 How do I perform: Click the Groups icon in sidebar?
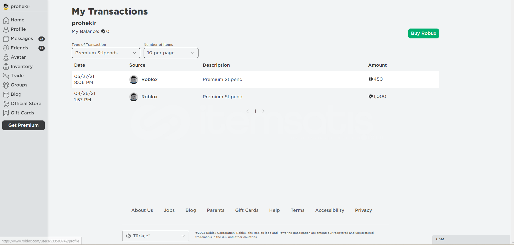click(6, 85)
